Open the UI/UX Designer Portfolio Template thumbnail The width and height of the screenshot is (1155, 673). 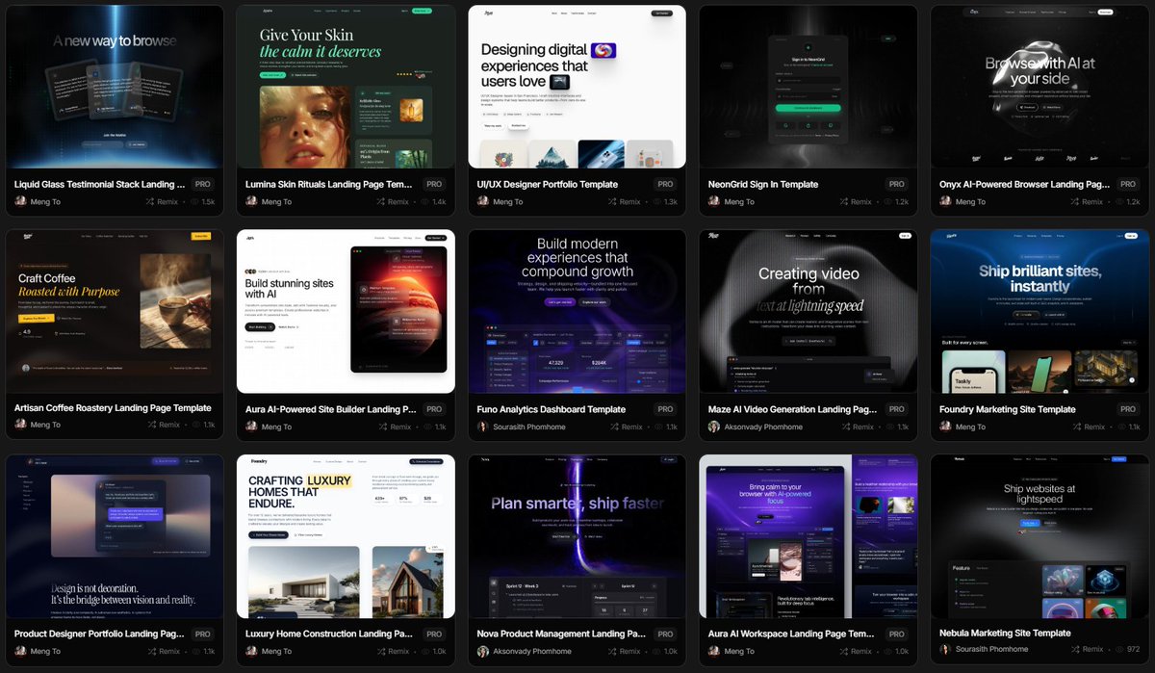point(577,87)
